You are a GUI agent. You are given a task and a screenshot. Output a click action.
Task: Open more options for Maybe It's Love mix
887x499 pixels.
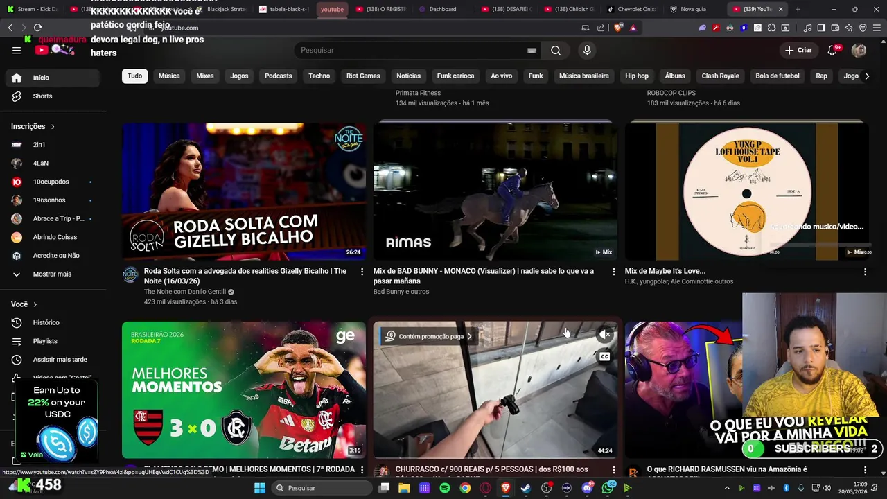tap(865, 272)
